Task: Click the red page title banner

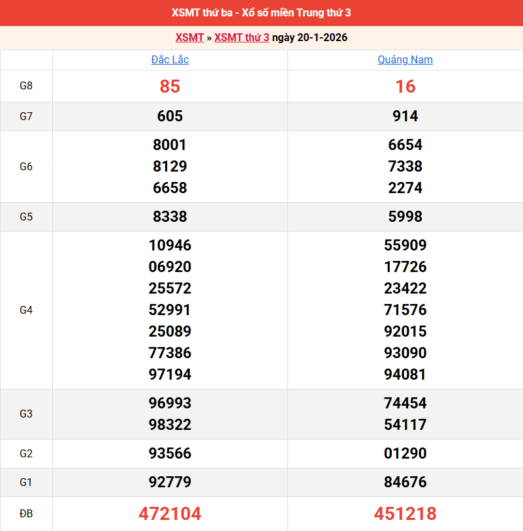Action: click(261, 12)
